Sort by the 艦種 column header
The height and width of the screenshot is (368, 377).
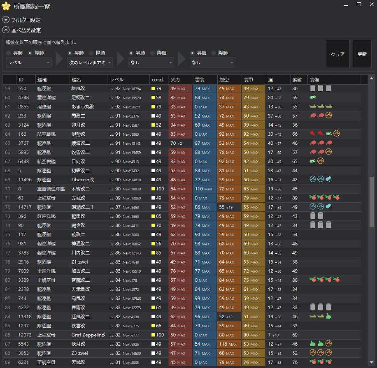click(x=52, y=80)
